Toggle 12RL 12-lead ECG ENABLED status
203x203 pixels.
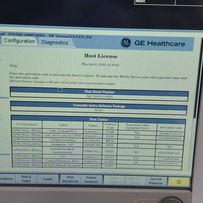93,132
